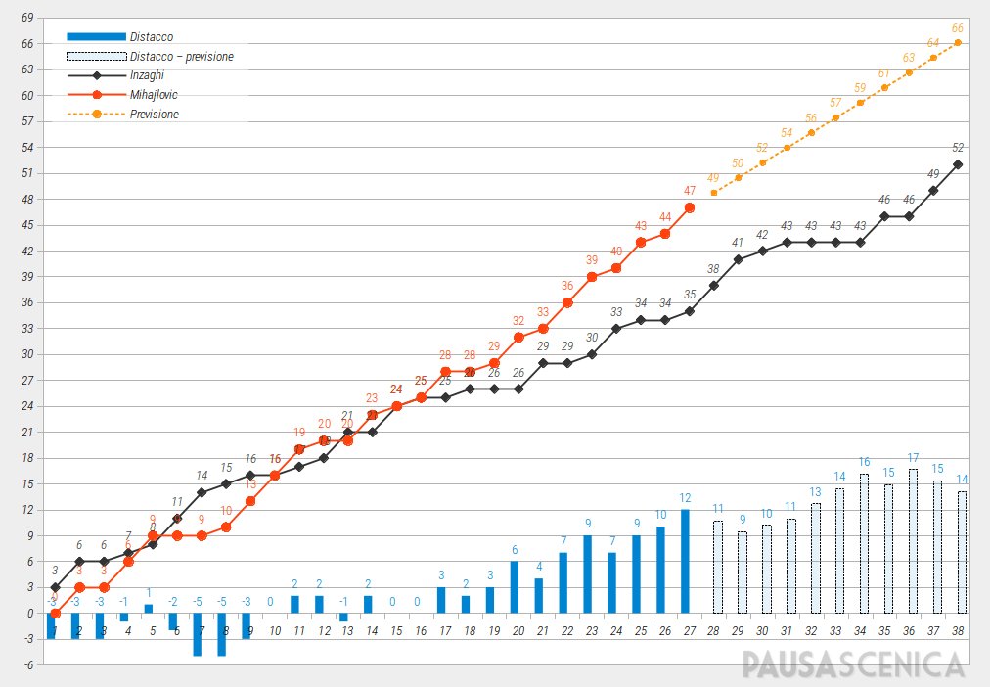The height and width of the screenshot is (687, 990).
Task: Click Mihajlovic's red point labeled 32
Action: tap(519, 338)
